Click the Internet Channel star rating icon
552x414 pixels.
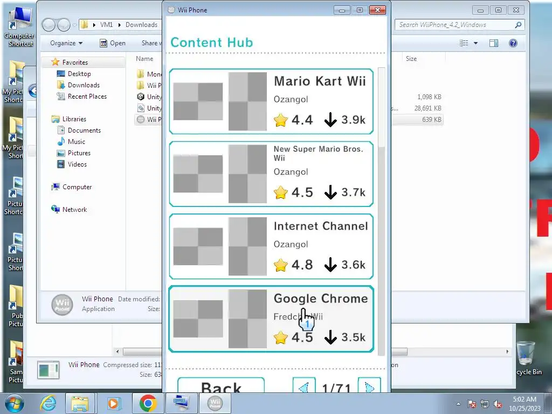point(280,265)
